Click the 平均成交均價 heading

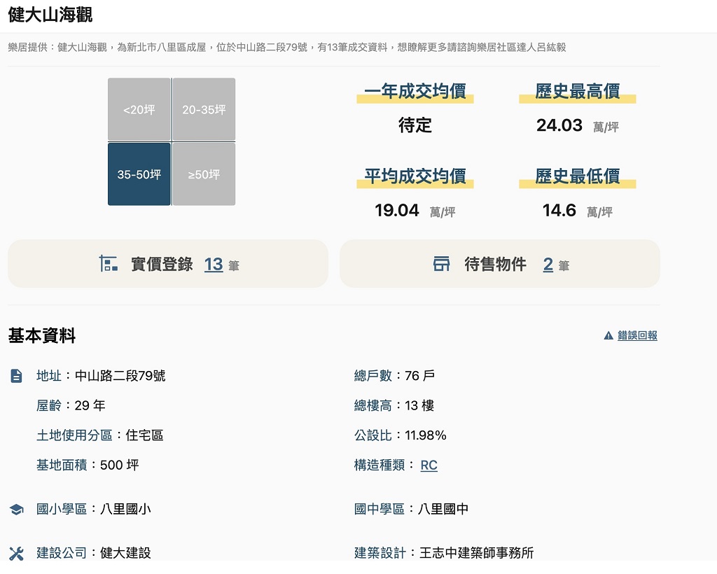coord(415,176)
